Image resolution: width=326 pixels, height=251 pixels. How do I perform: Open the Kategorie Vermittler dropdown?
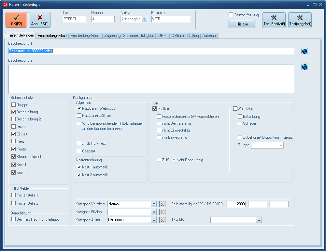pos(154,204)
